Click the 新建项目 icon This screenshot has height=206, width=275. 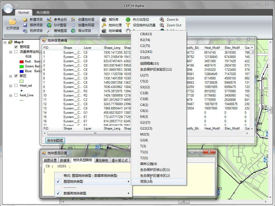pos(25,19)
